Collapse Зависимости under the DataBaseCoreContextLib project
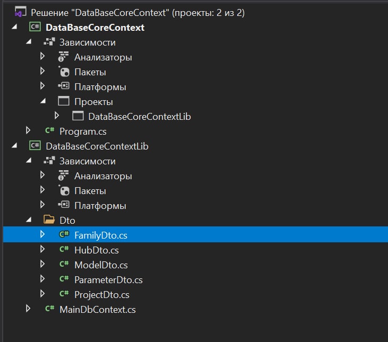Image resolution: width=388 pixels, height=342 pixels. [x=29, y=160]
